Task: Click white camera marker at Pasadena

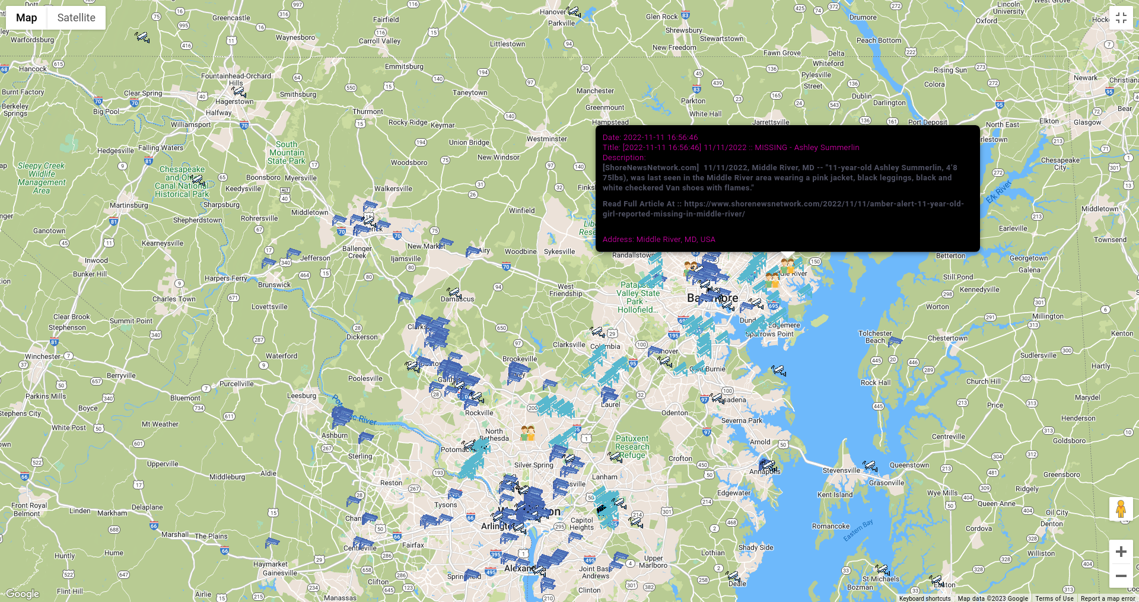Action: point(717,398)
